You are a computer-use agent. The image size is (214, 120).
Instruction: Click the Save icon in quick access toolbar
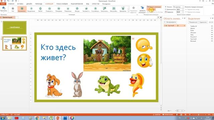5,1
